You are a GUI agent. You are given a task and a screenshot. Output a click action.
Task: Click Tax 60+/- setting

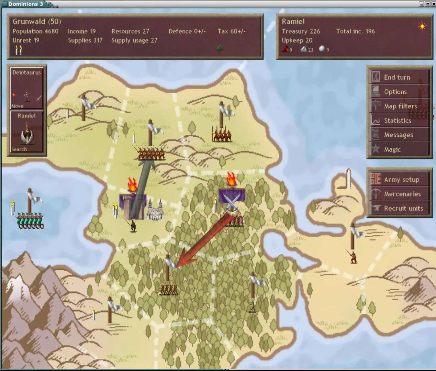(231, 31)
